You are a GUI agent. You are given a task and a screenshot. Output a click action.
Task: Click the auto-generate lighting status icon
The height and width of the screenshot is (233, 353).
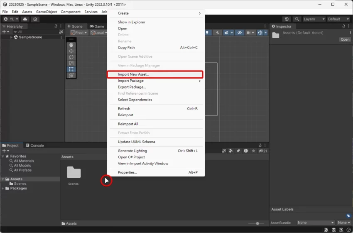pos(341,230)
